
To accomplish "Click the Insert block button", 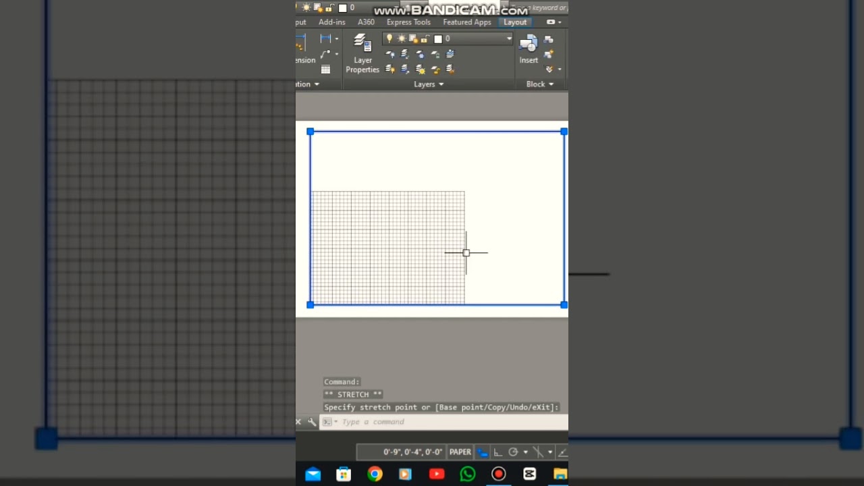I will [x=529, y=49].
